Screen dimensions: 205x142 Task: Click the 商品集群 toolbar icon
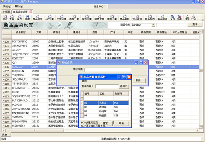coord(125,17)
